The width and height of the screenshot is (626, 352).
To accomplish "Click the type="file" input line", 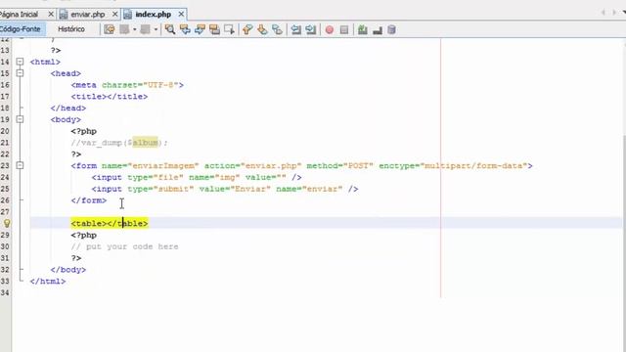I will (x=197, y=177).
